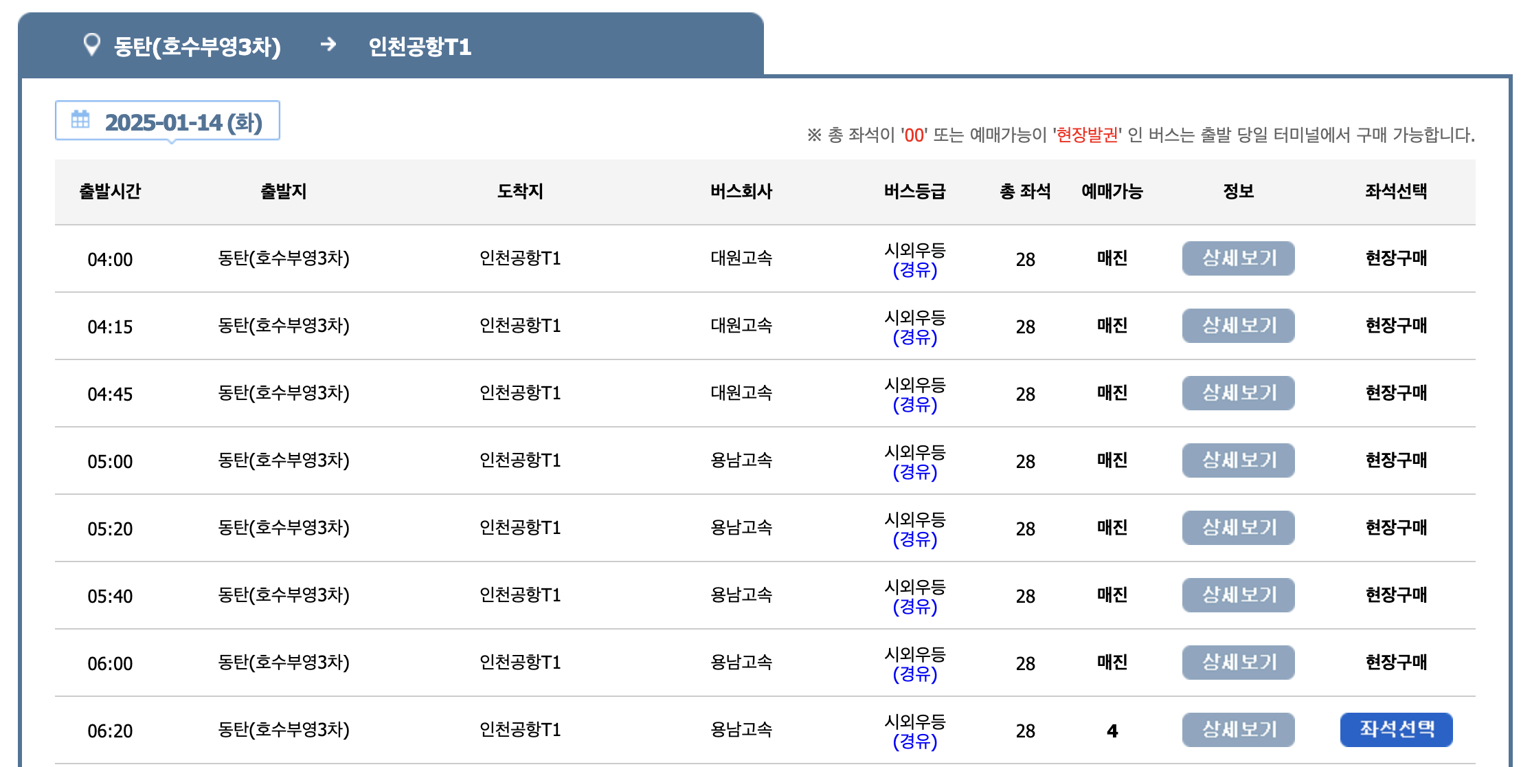Screen dimensions: 1532x767
Task: Open the (경유) link on the 04:15 row
Action: click(x=915, y=337)
